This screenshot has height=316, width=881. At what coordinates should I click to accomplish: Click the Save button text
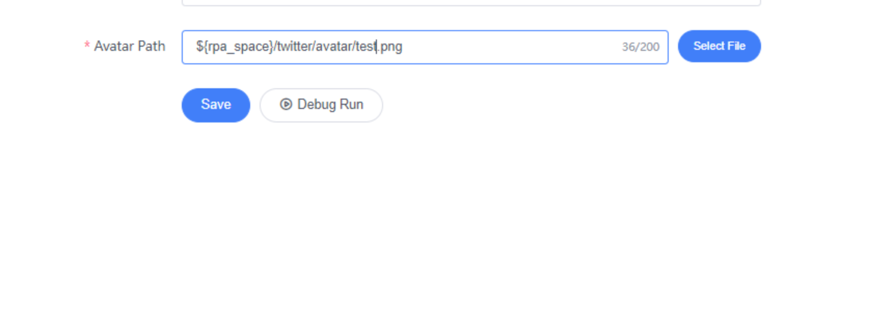[x=216, y=105]
